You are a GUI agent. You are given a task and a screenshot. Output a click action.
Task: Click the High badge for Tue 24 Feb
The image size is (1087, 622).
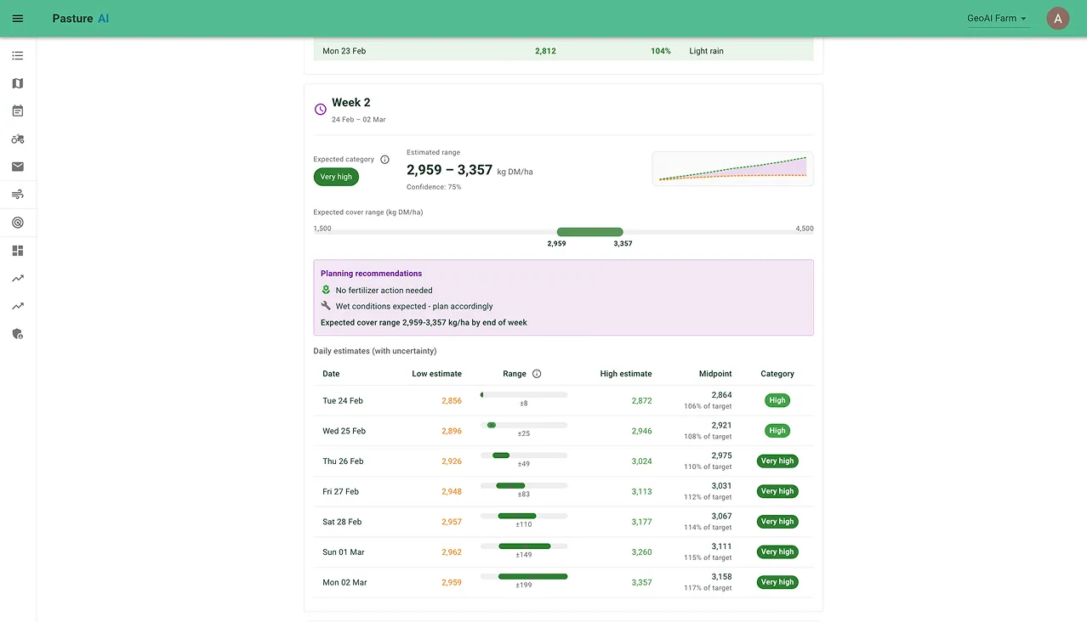pos(777,400)
